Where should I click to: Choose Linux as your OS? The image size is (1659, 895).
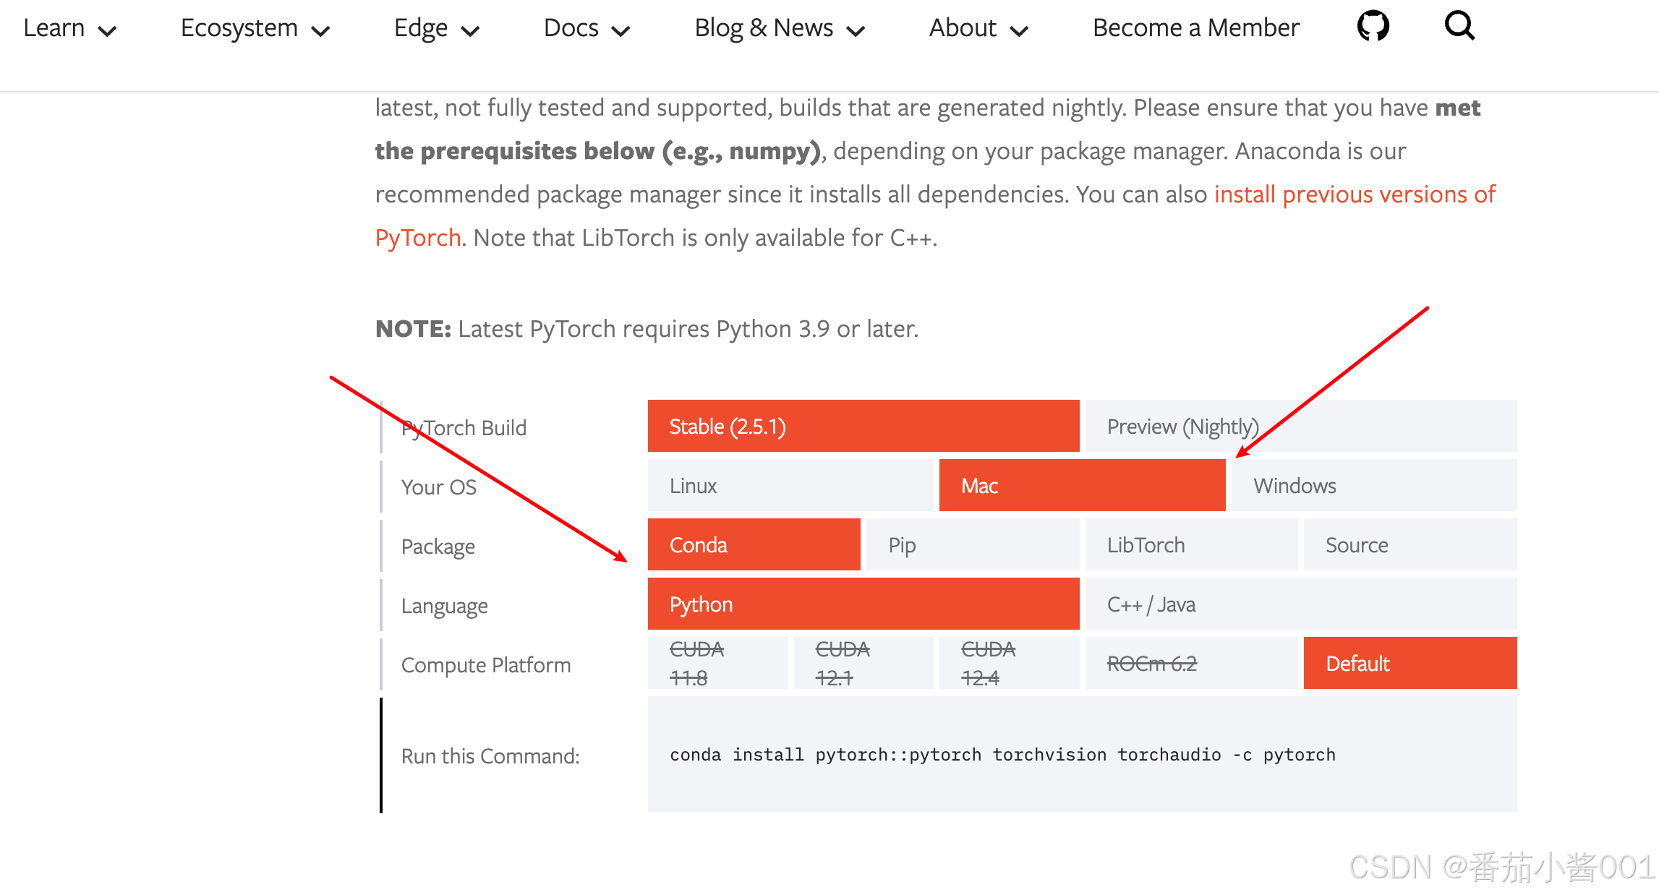[x=790, y=485]
